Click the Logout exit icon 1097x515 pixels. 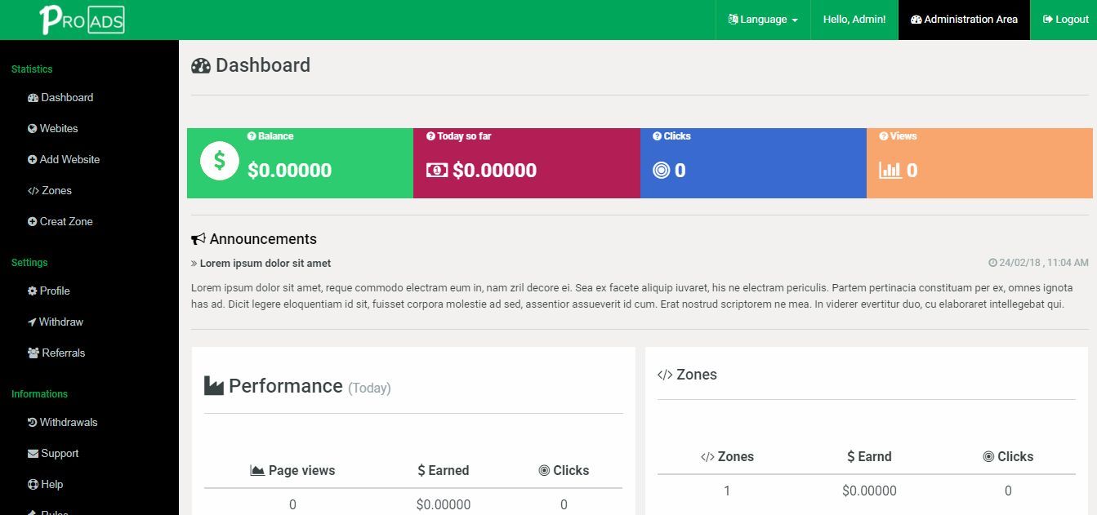(x=1047, y=20)
